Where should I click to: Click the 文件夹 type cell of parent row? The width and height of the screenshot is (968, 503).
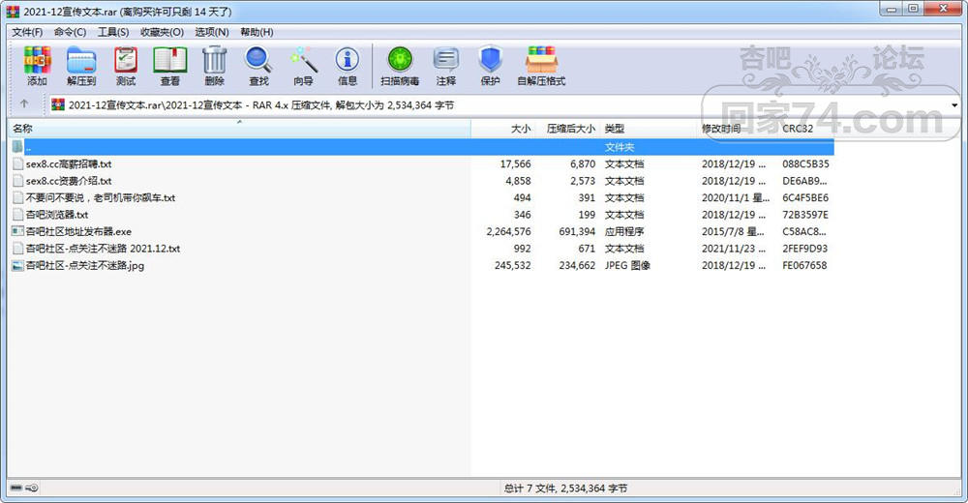[620, 147]
